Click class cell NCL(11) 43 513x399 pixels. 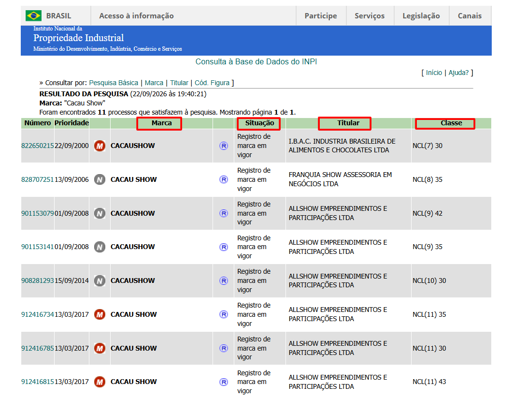coord(429,382)
